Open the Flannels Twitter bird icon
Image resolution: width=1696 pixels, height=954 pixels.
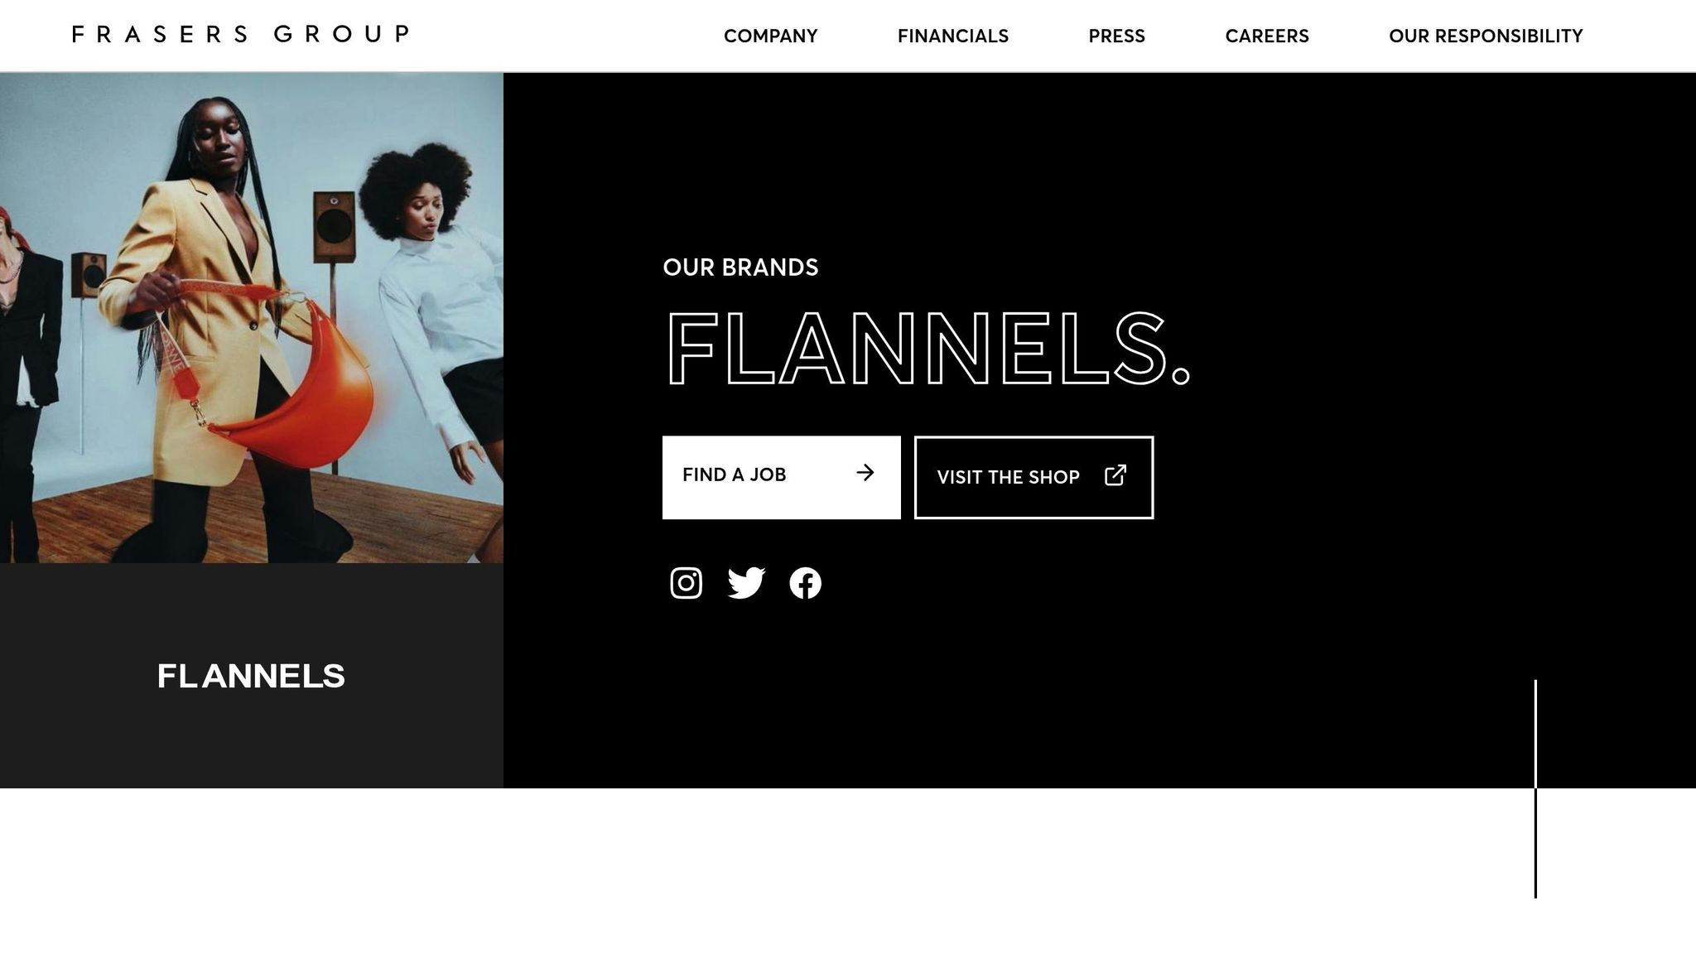point(746,583)
